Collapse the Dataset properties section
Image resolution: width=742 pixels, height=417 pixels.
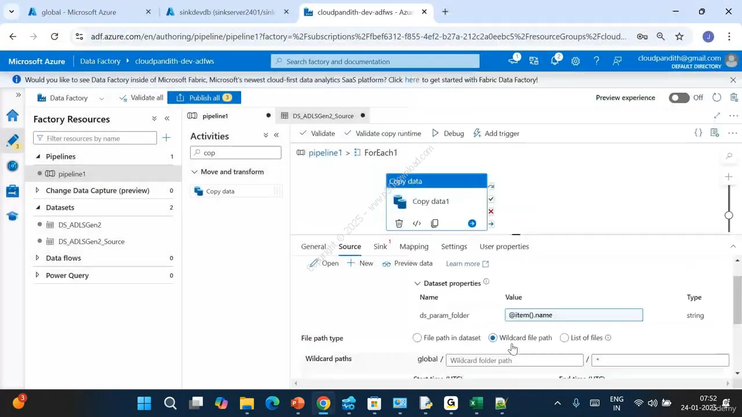[x=417, y=283]
